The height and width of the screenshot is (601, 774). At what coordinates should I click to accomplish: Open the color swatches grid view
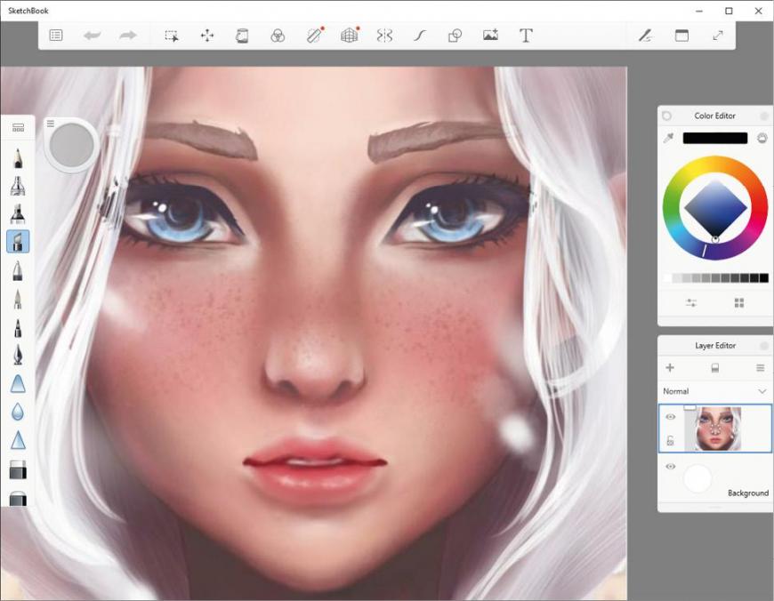739,302
